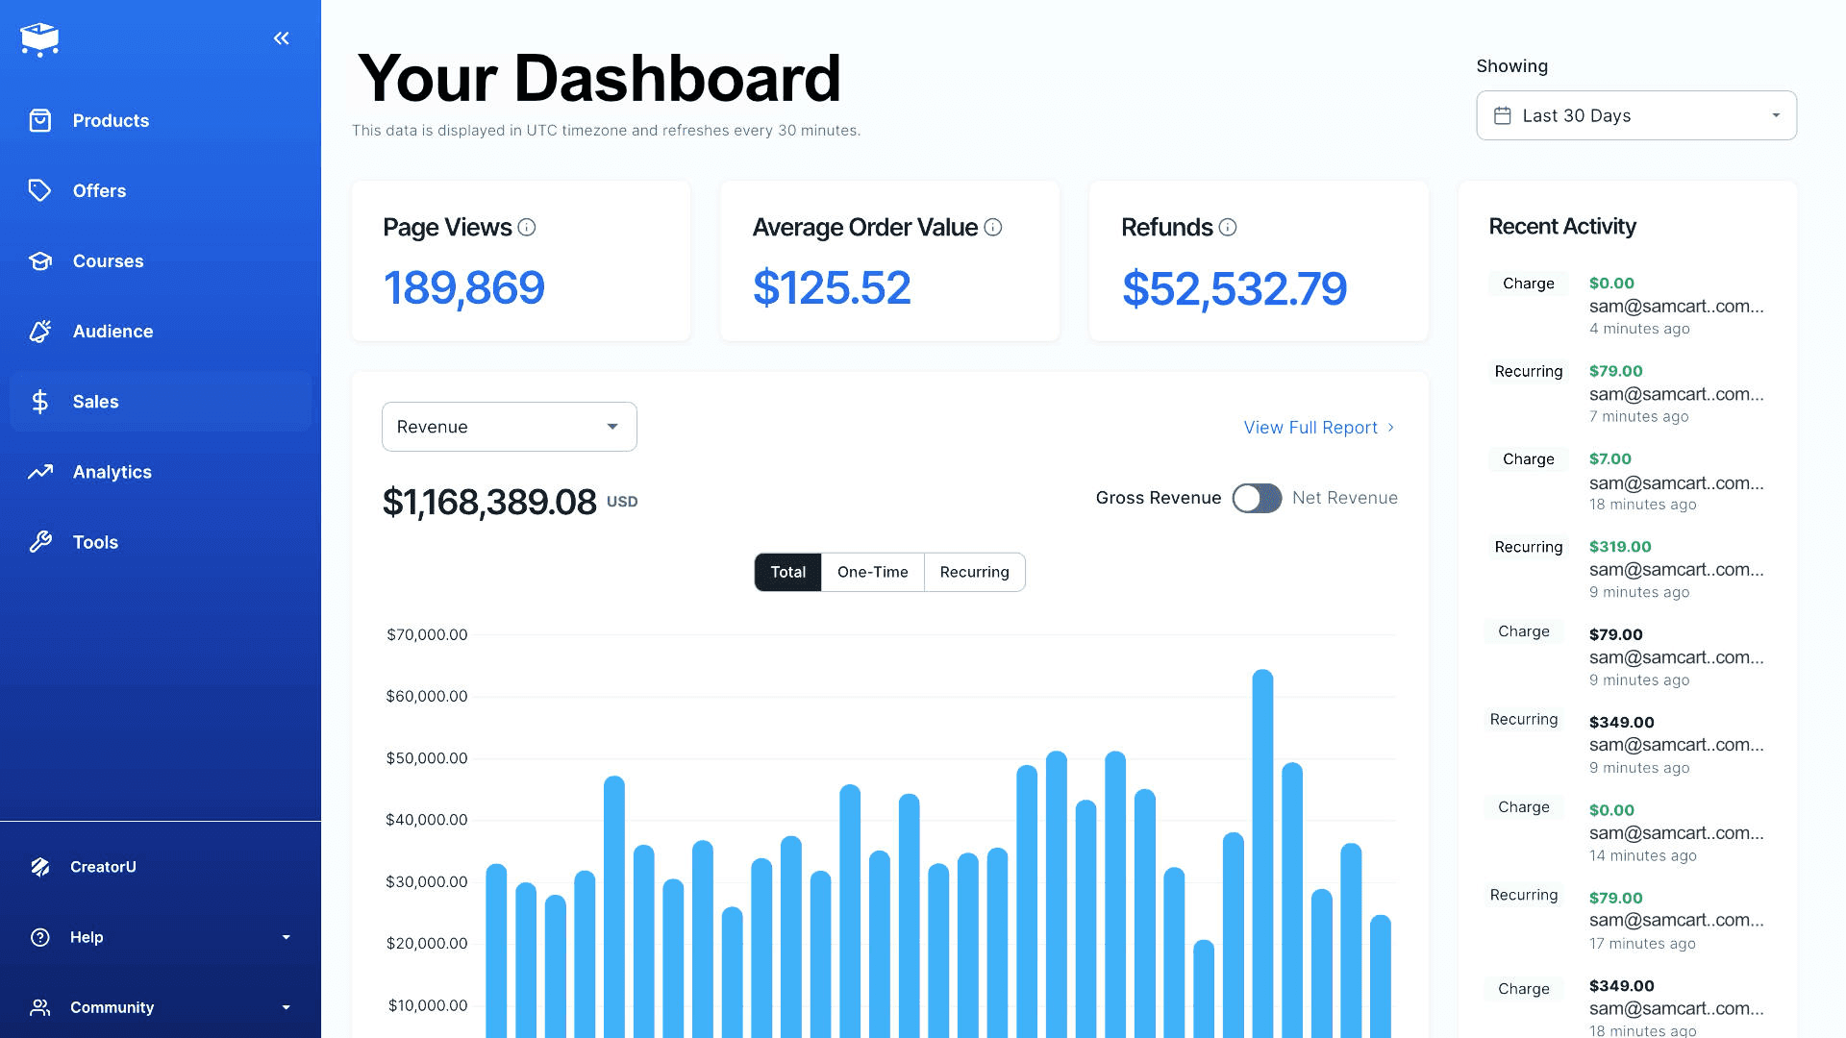Click the SamCart logo icon

tap(39, 39)
